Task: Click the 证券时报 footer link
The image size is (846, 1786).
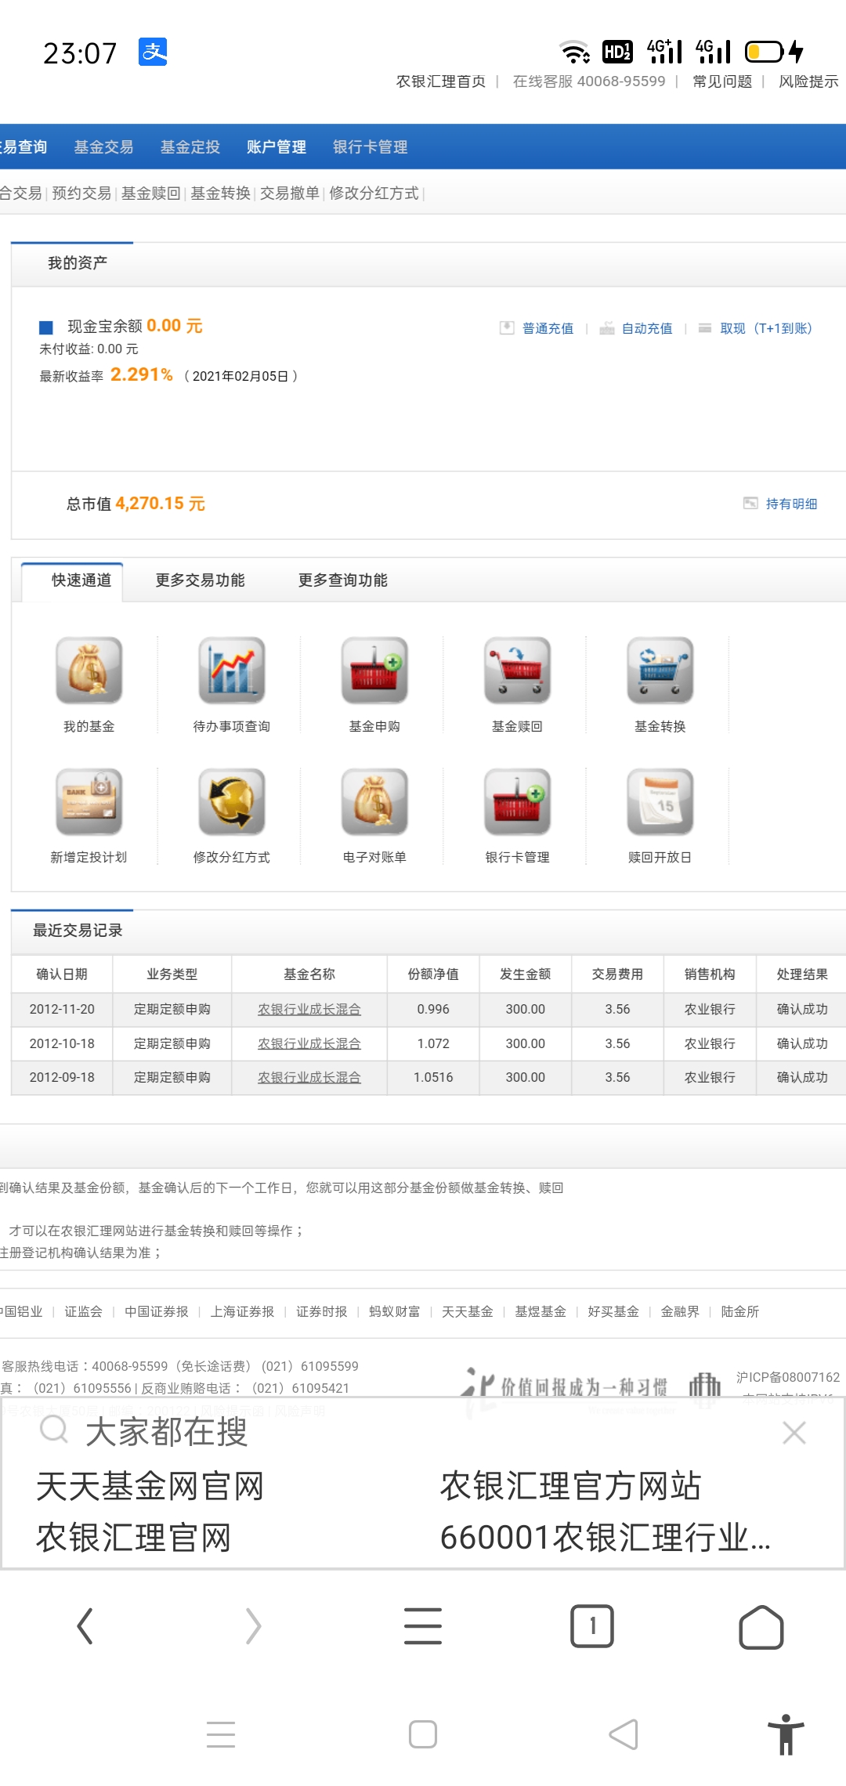Action: (x=321, y=1311)
